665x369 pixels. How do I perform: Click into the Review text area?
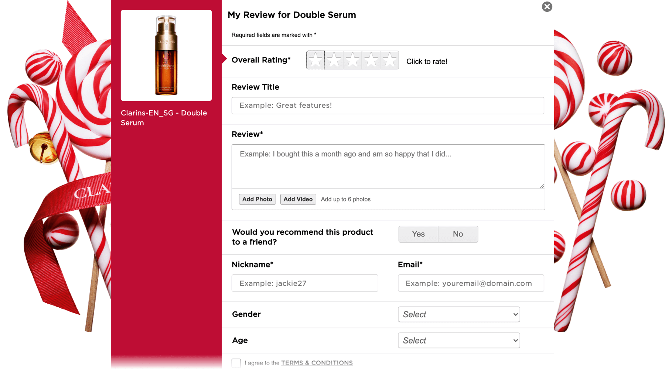point(388,166)
